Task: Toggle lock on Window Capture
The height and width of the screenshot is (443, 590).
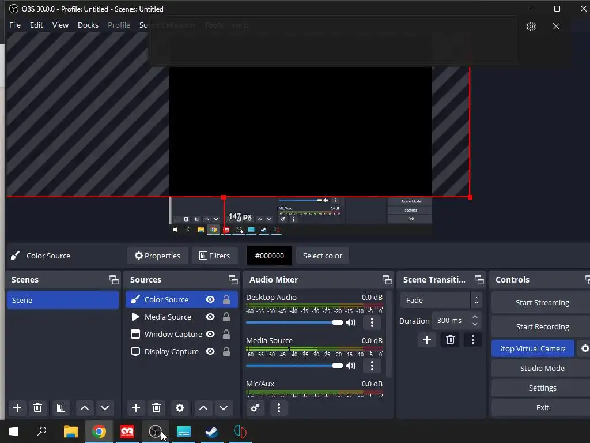Action: (x=226, y=334)
